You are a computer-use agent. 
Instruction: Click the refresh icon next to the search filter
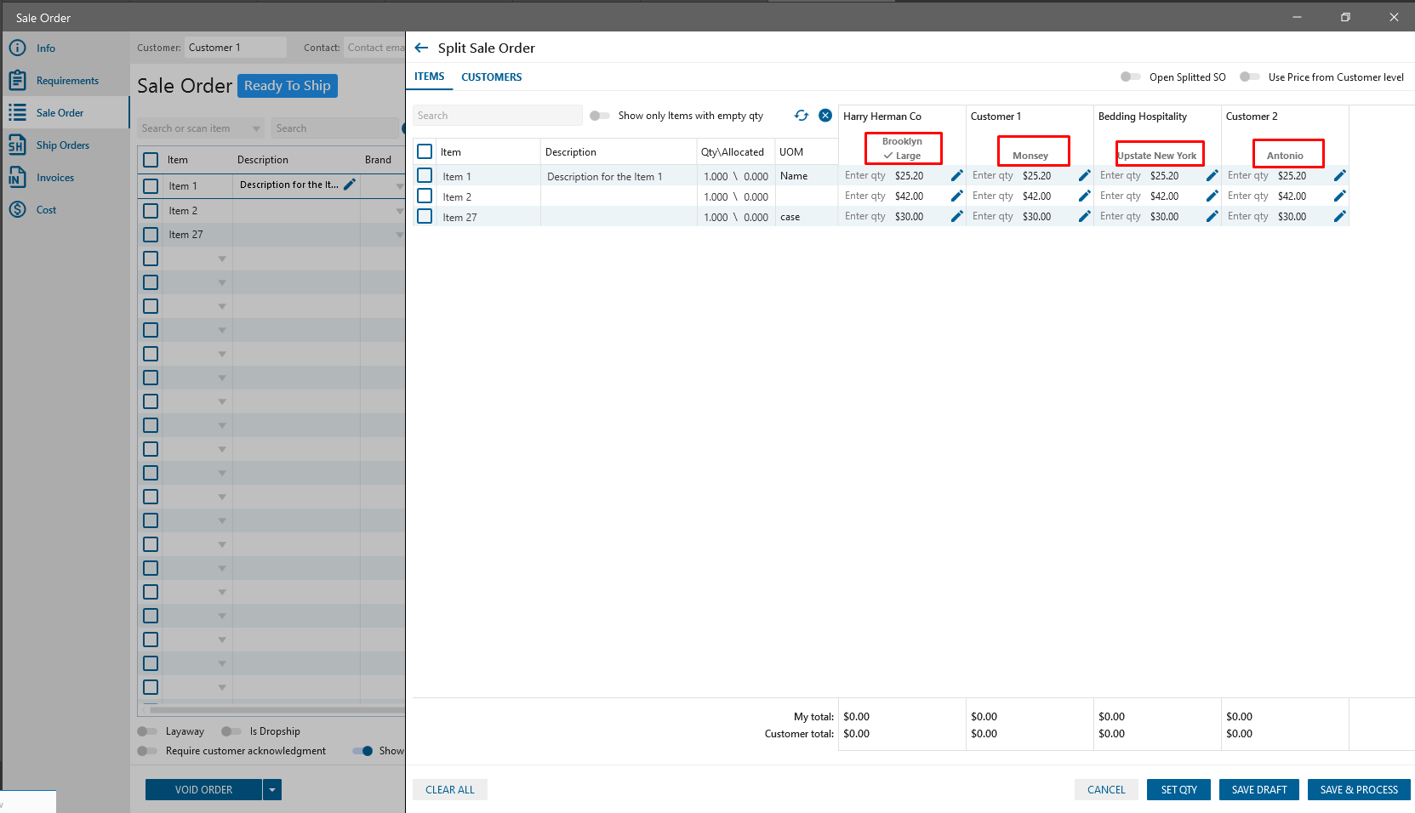(802, 116)
